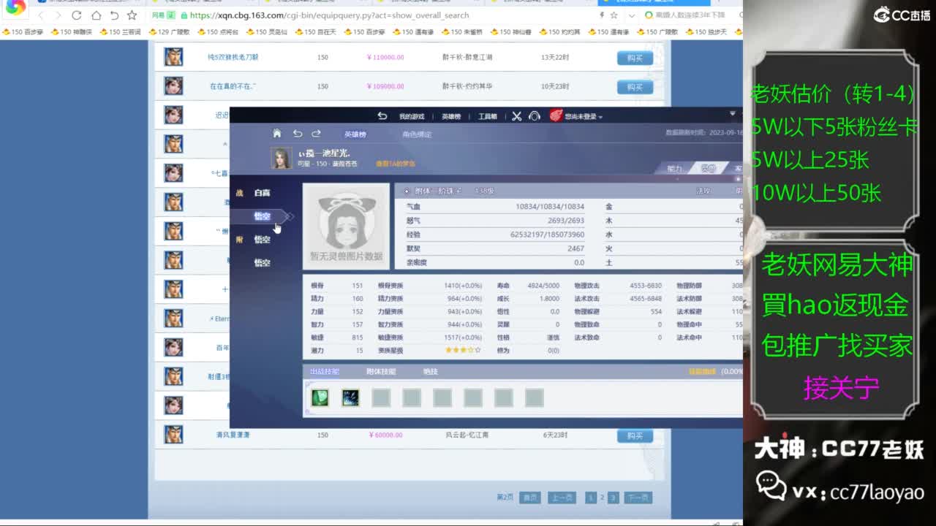
Task: Open the browser home page icon
Action: pyautogui.click(x=96, y=15)
